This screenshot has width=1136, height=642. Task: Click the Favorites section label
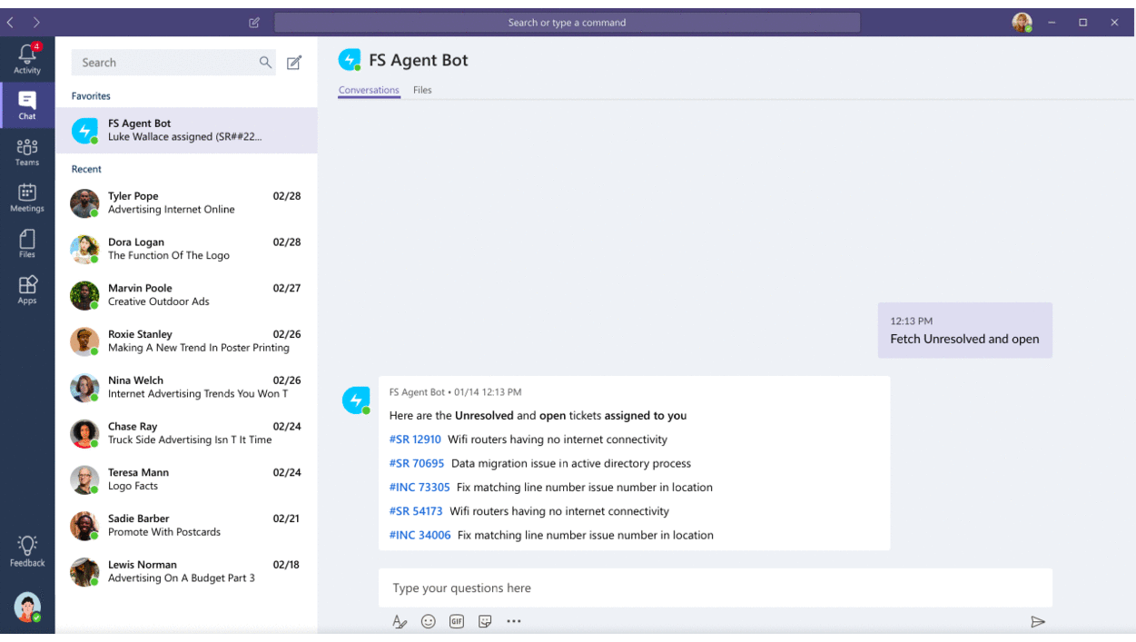91,96
